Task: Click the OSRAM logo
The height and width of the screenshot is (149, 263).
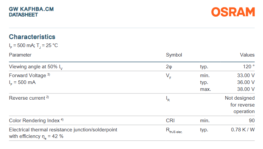Action: [x=233, y=12]
